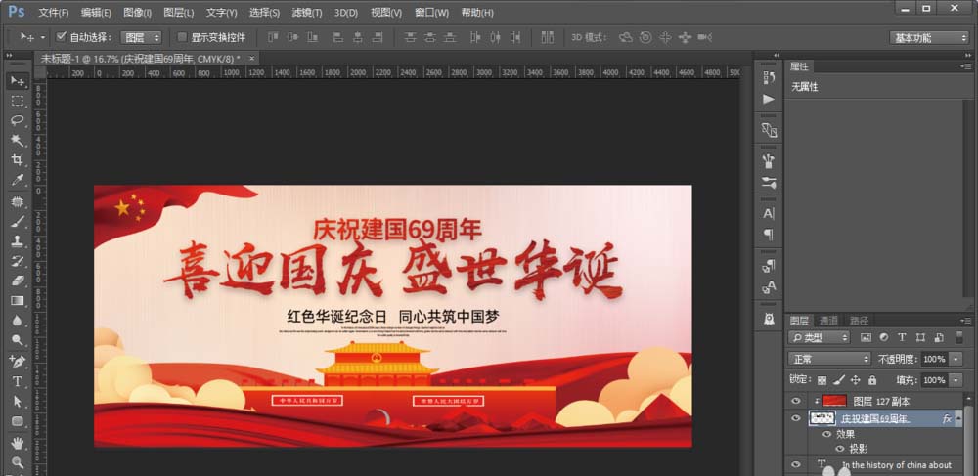Viewport: 978px width, 476px height.
Task: Select the Horizontal Type tool
Action: [18, 381]
